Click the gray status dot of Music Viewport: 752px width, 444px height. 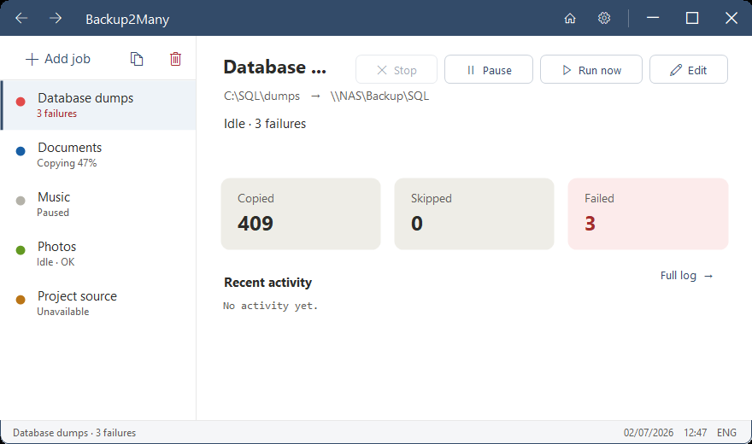coord(21,201)
